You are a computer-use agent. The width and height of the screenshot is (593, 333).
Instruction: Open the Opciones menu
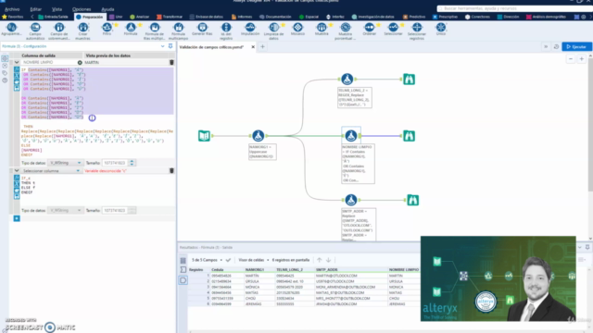point(82,9)
